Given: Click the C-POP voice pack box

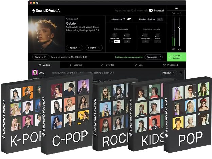Looking at the screenshot, I should coord(66,114).
